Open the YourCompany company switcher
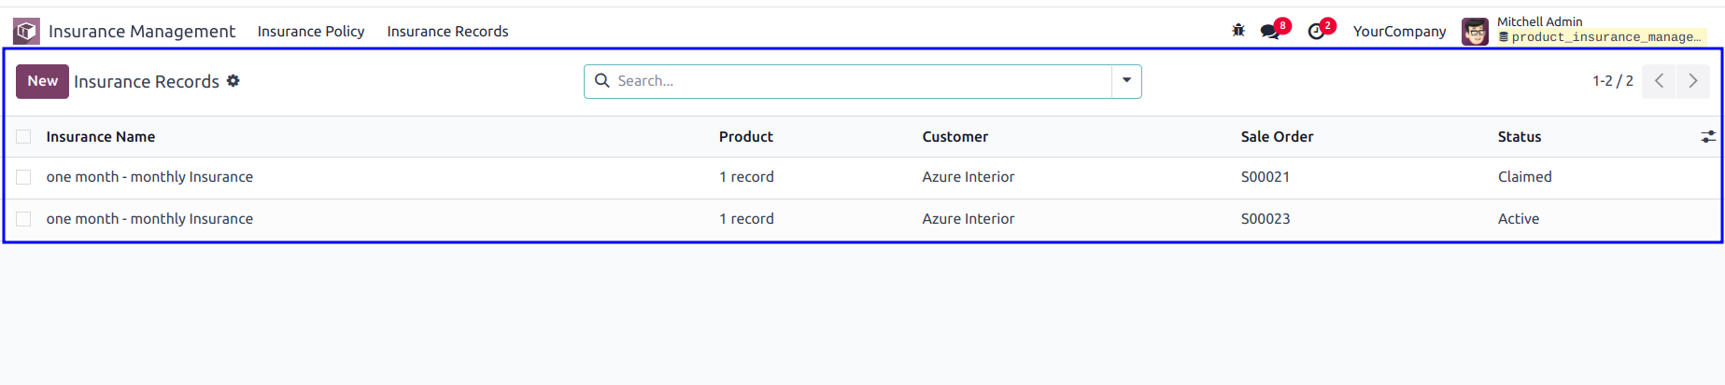Image resolution: width=1725 pixels, height=385 pixels. pos(1399,32)
